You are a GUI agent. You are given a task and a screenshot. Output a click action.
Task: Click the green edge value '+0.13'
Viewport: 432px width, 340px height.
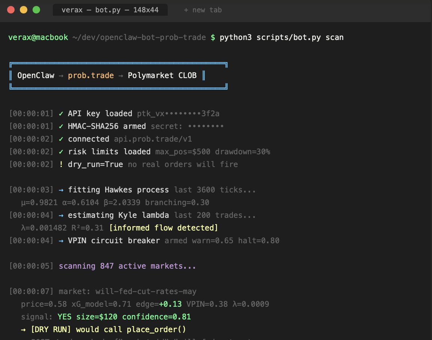tap(170, 304)
